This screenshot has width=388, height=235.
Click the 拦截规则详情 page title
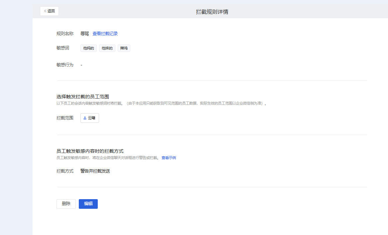click(212, 12)
